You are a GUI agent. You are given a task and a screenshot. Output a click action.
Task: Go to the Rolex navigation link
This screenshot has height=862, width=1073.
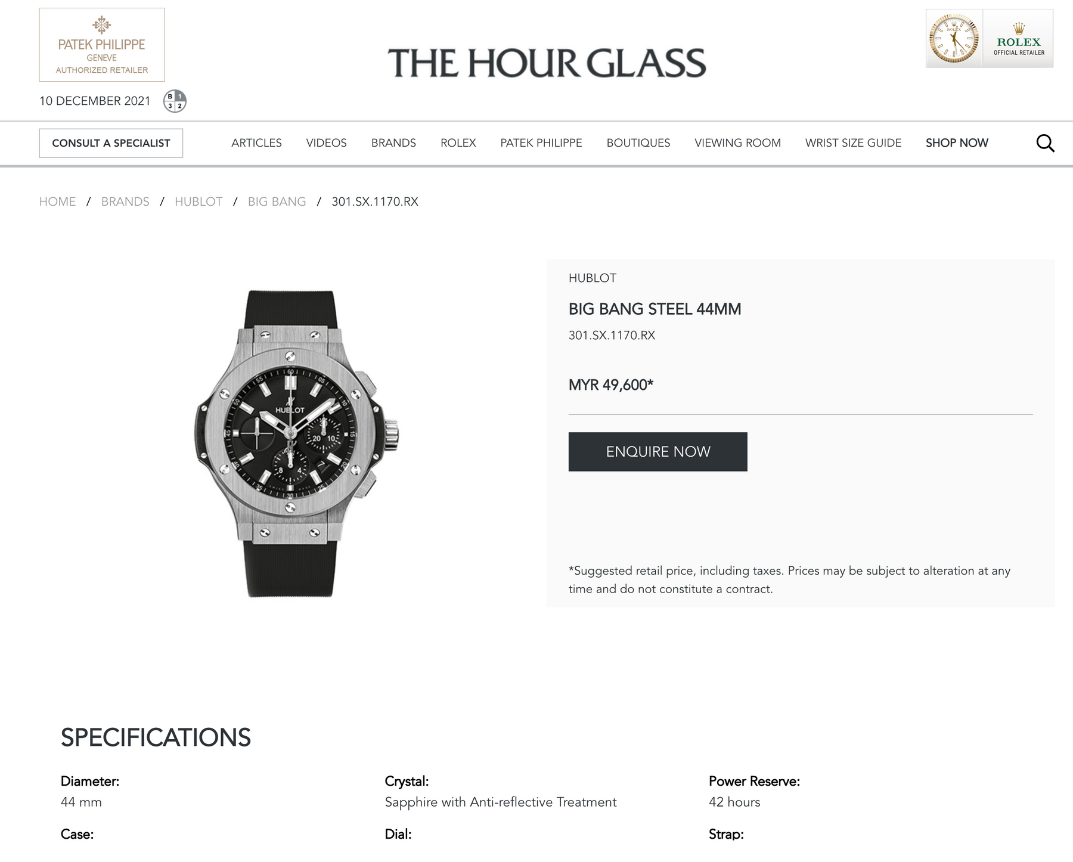tap(458, 143)
